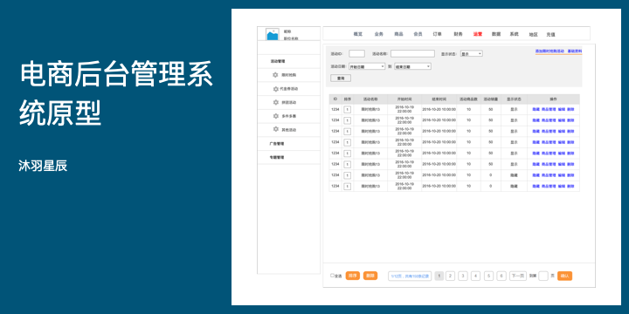Select the red 运营 tab

(477, 34)
